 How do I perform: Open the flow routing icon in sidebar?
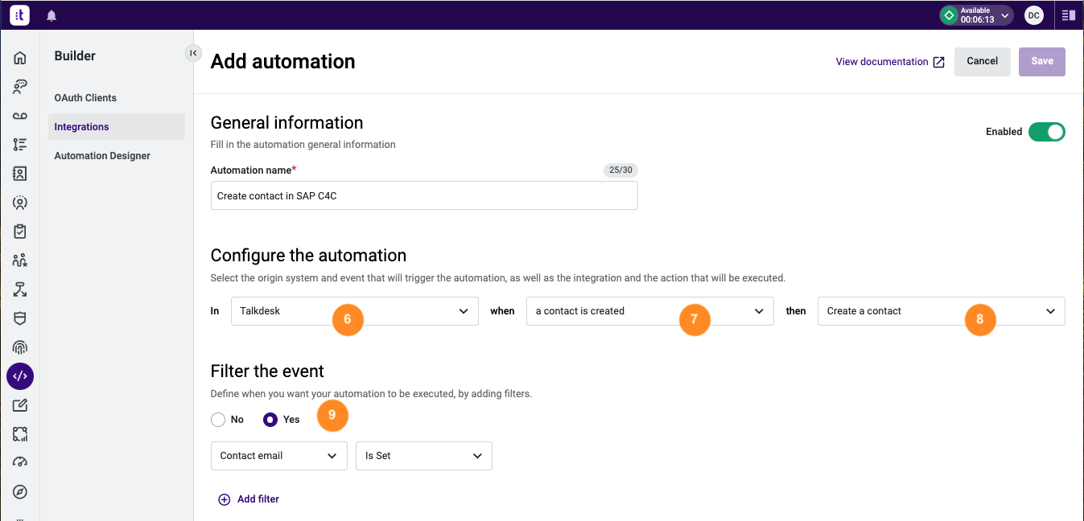(20, 289)
